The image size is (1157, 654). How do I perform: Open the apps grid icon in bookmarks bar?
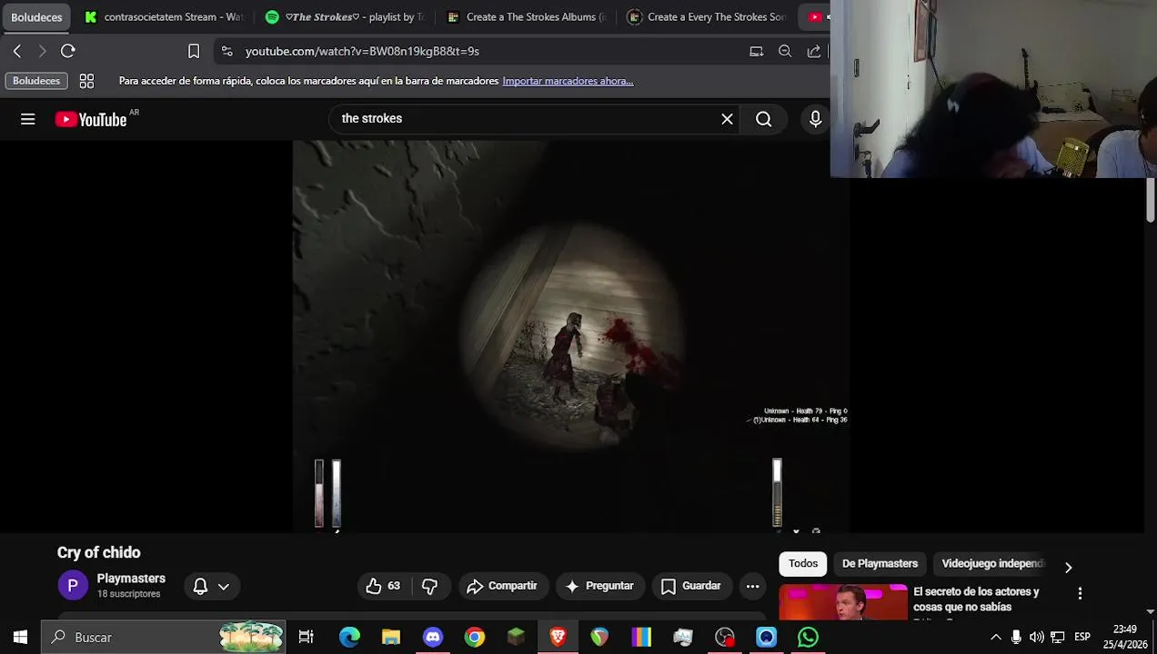point(86,81)
